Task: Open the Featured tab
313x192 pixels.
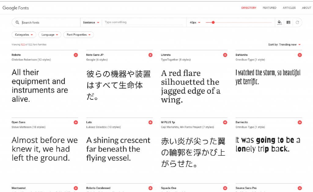Action: 270,8
